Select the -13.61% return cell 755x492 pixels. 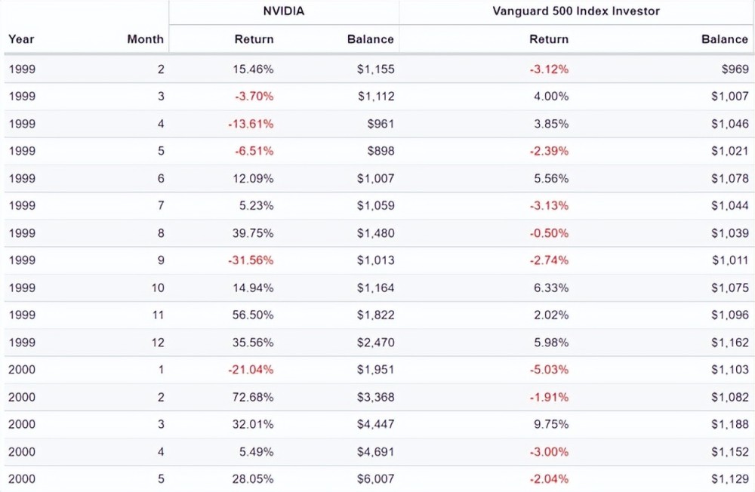tap(251, 124)
